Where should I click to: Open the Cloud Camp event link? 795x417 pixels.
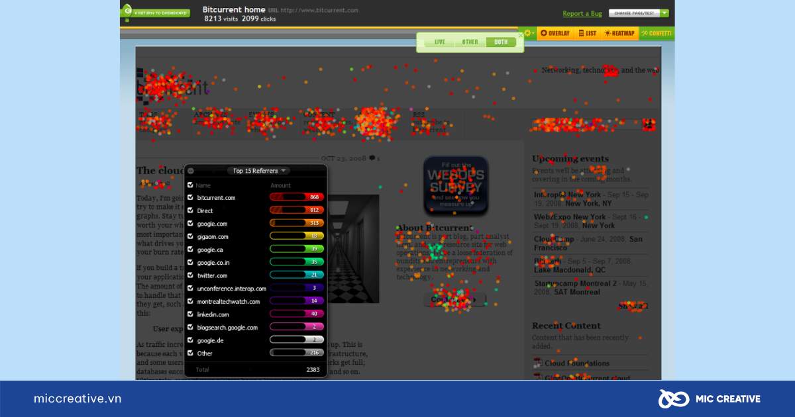[x=554, y=239]
